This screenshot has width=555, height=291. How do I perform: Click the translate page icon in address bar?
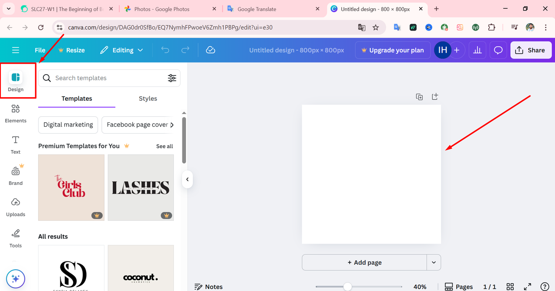coord(361,27)
